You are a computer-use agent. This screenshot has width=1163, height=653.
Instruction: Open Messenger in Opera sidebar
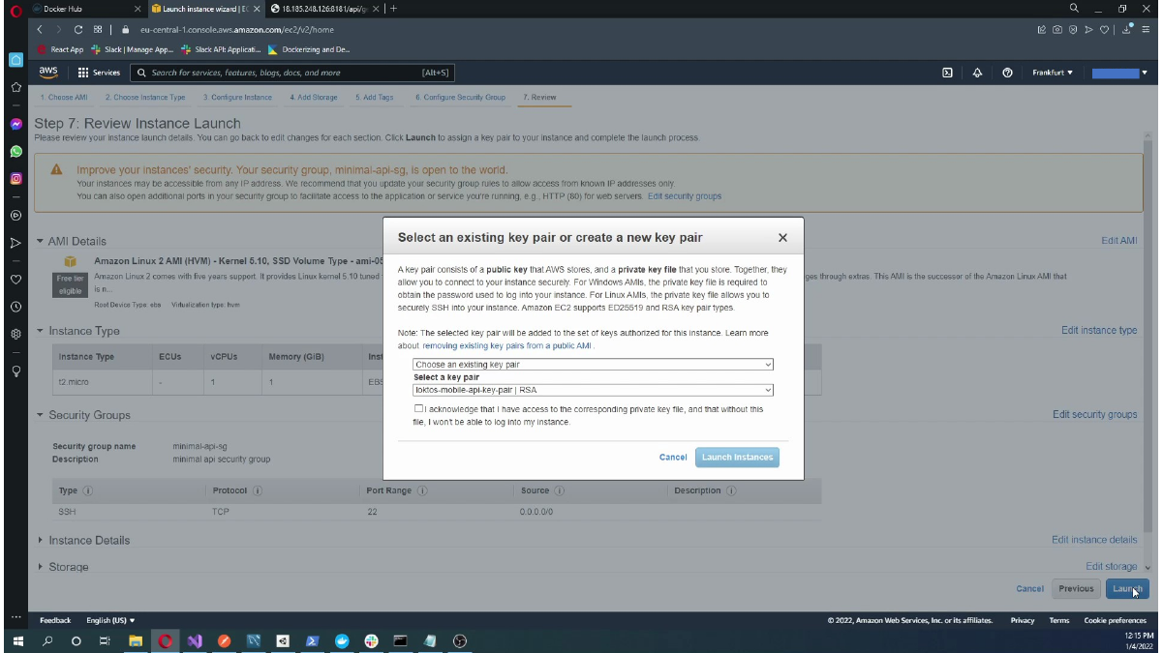tap(15, 125)
